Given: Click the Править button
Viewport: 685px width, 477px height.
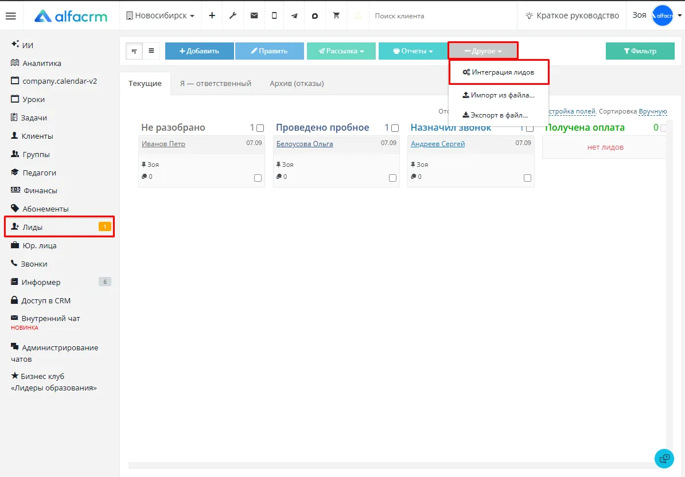Looking at the screenshot, I should (270, 51).
